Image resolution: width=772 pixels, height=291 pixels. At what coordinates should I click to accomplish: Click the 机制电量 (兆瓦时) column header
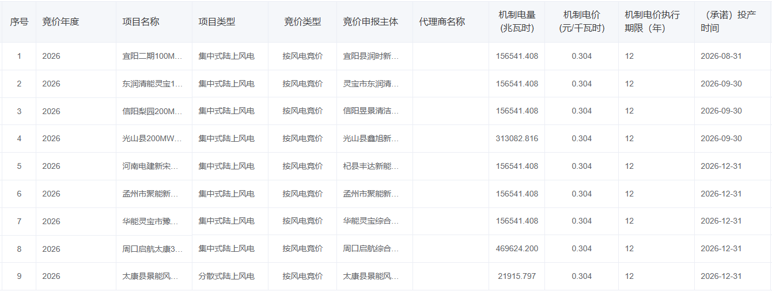(x=517, y=22)
